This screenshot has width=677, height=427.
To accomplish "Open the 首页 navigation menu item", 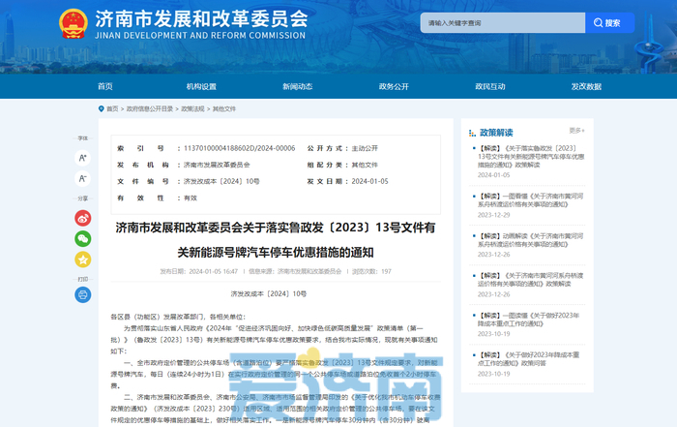I will [104, 86].
